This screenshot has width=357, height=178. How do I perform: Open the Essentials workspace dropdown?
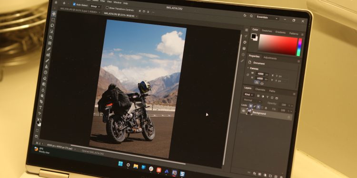tap(267, 17)
